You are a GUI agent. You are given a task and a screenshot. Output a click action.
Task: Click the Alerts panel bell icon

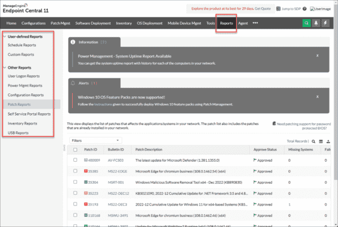pyautogui.click(x=73, y=83)
